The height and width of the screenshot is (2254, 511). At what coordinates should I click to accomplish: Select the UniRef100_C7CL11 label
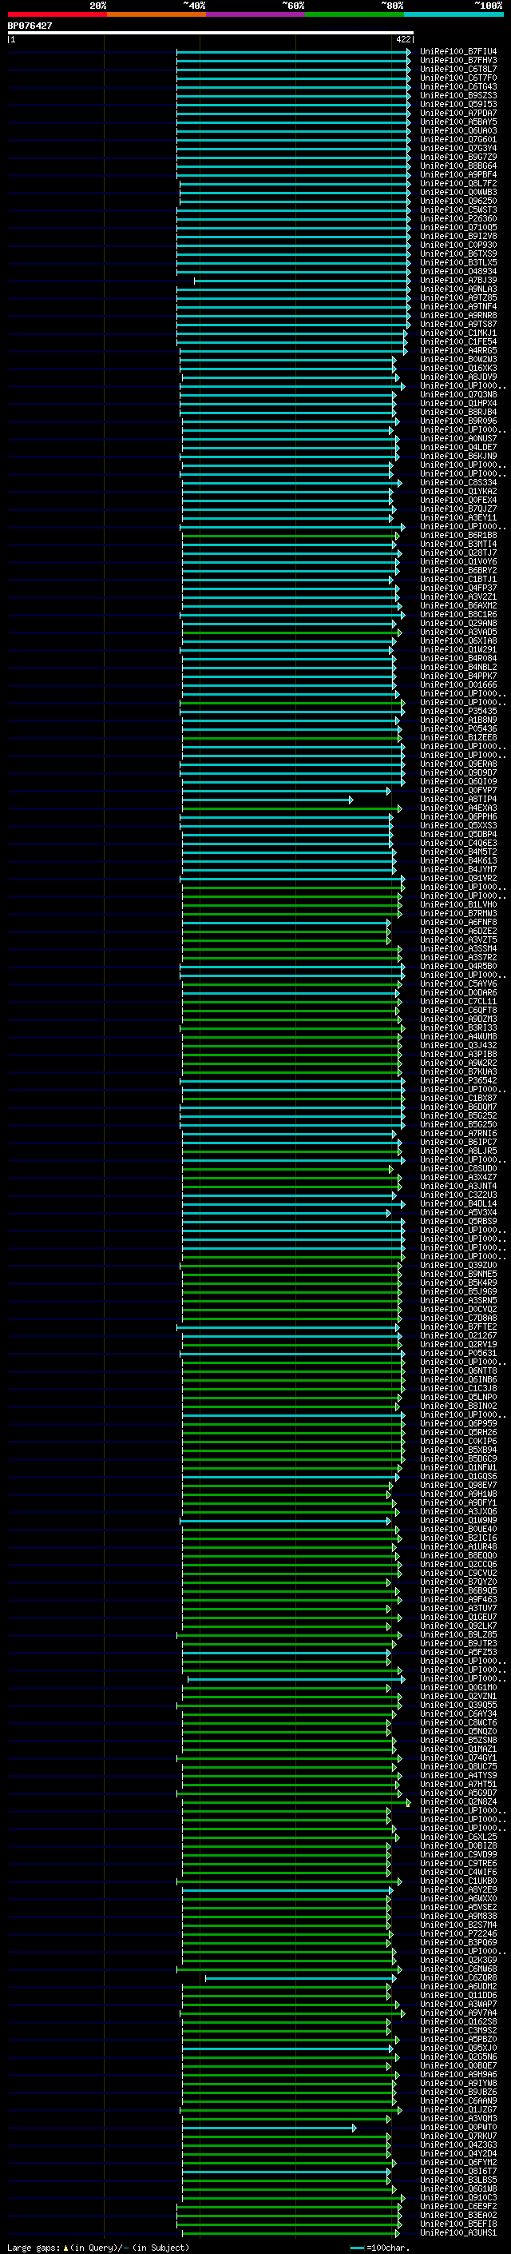[458, 1001]
